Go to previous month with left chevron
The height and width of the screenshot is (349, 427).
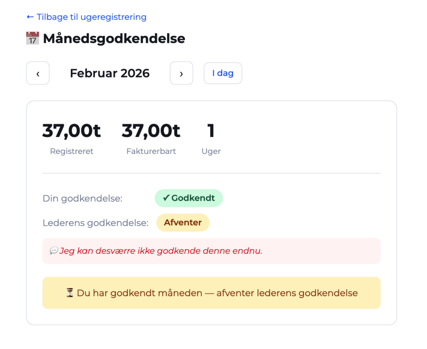tap(38, 73)
